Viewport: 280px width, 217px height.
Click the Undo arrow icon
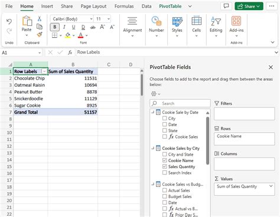pyautogui.click(x=9, y=21)
